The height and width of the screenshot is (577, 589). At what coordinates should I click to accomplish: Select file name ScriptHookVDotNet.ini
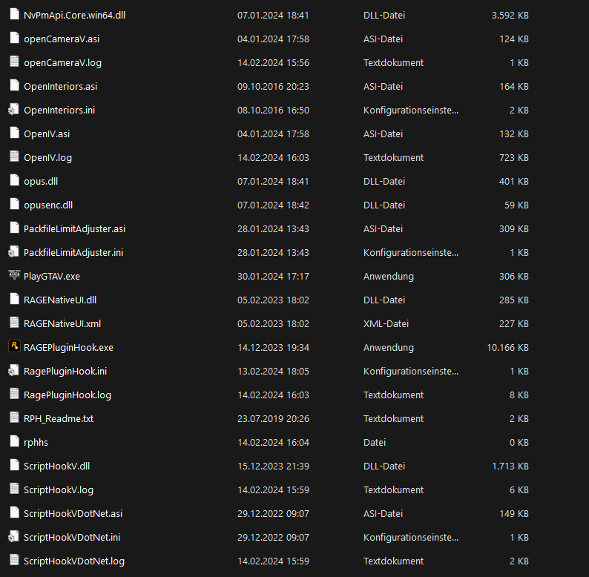72,537
